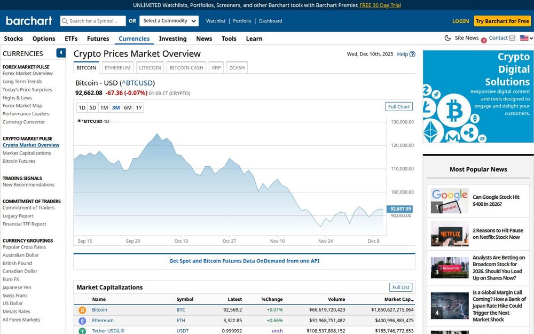The width and height of the screenshot is (534, 334).
Task: Open the Global Margin Call news headline
Action: (x=499, y=306)
